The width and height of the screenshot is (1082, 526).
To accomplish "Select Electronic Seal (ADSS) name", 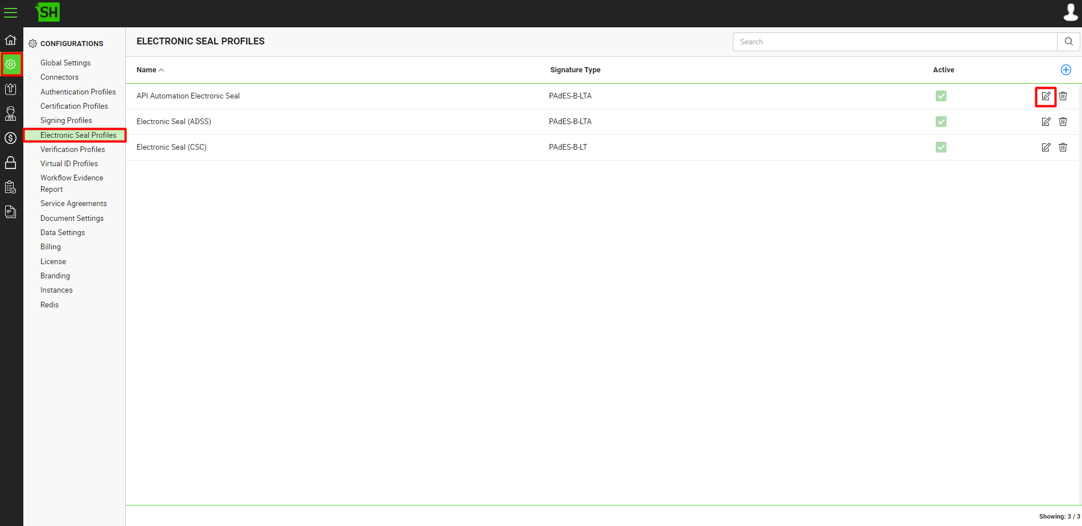I will click(x=174, y=121).
